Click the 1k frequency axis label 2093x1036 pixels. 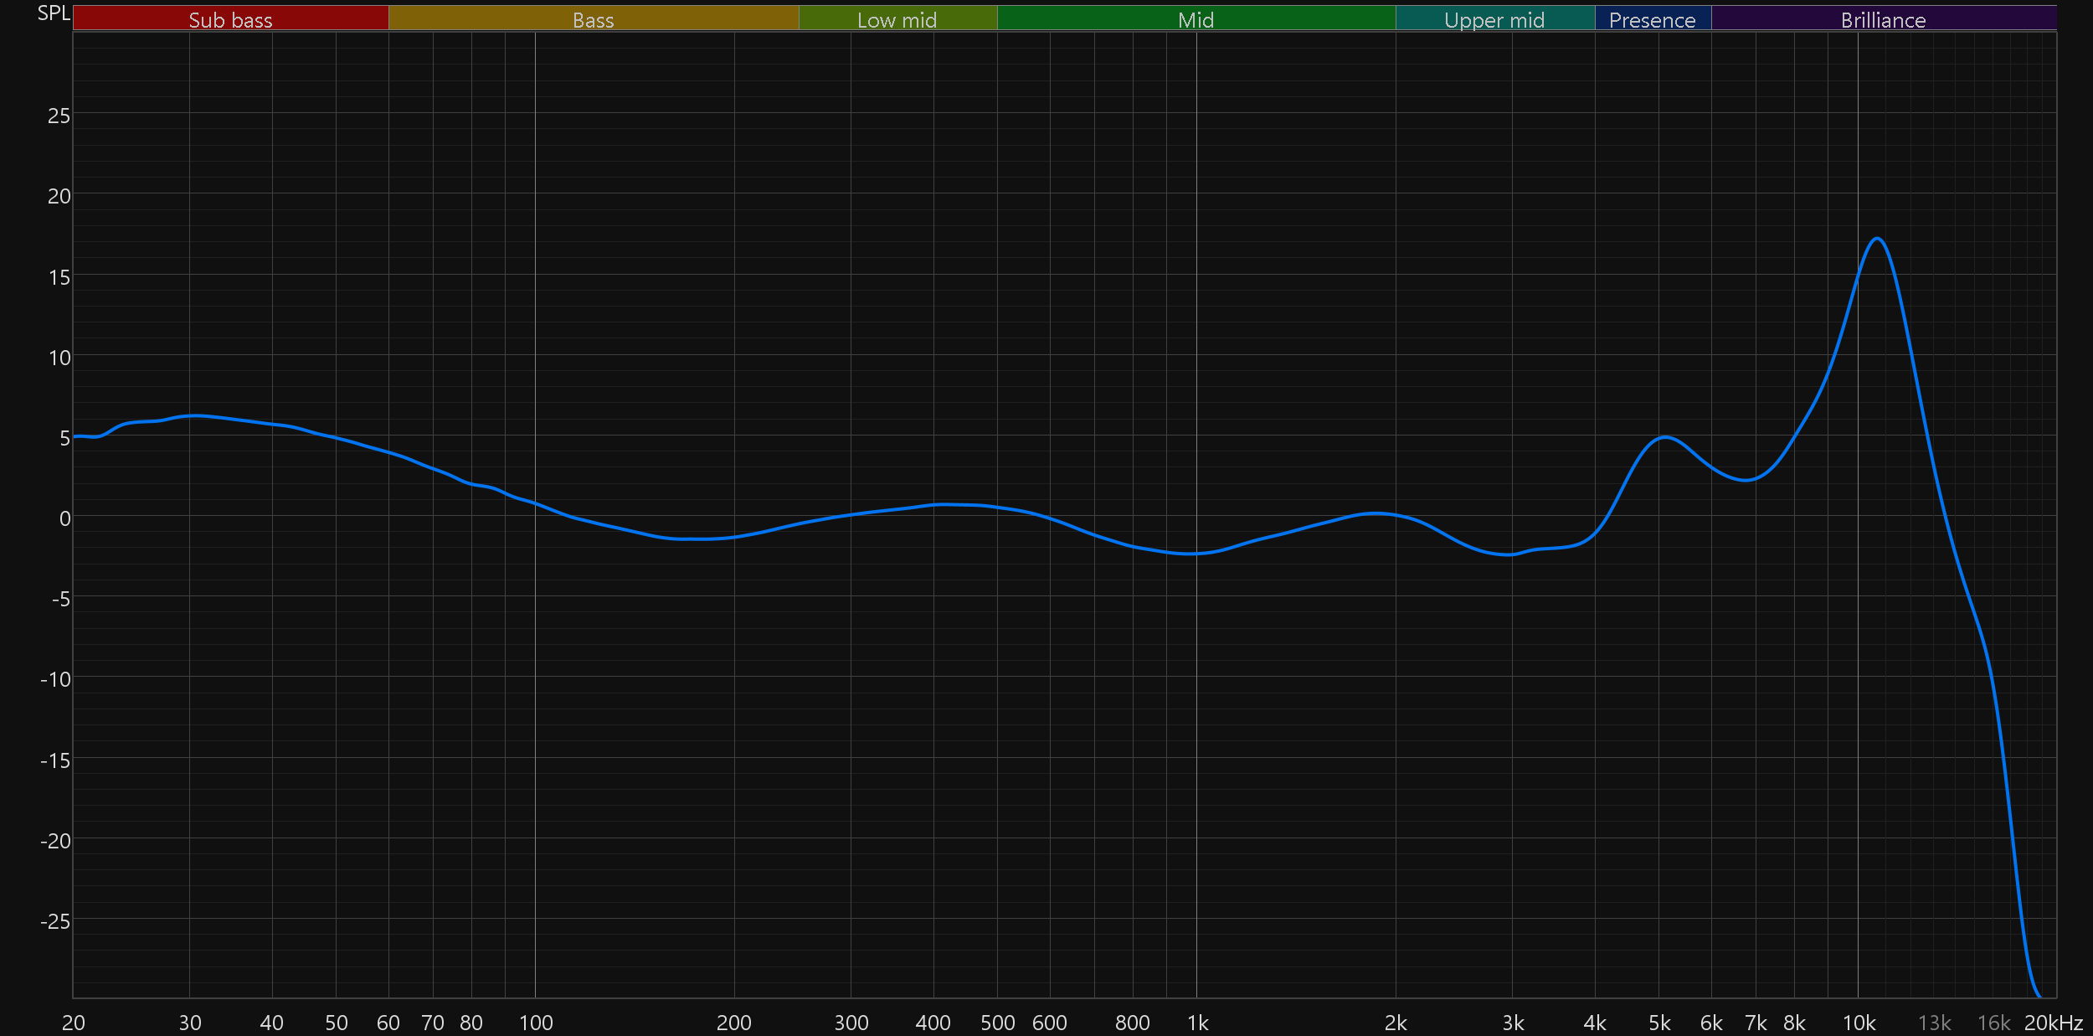(x=1197, y=1023)
